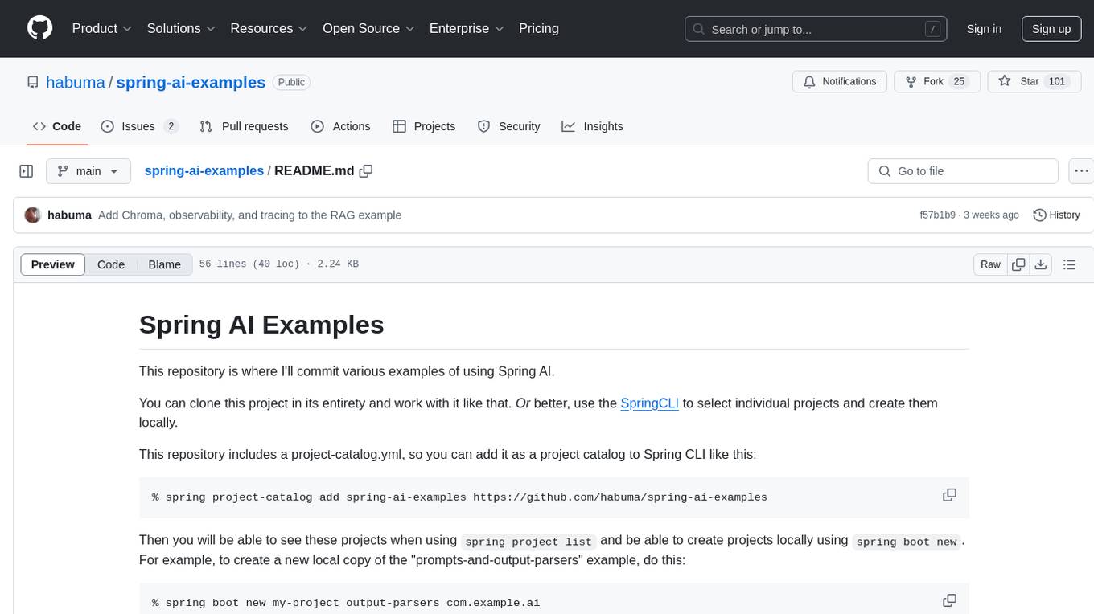View the file History
Viewport: 1094px width, 614px height.
click(1056, 215)
